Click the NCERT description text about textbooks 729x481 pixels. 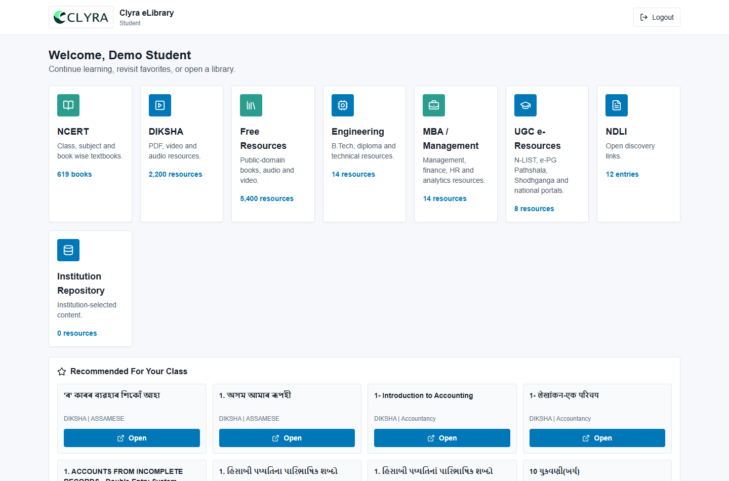(x=90, y=151)
